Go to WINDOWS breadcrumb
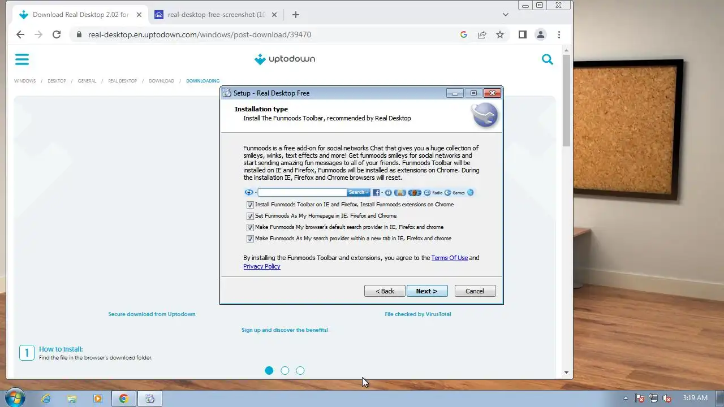Screen dimensions: 724x407 click(x=25, y=81)
